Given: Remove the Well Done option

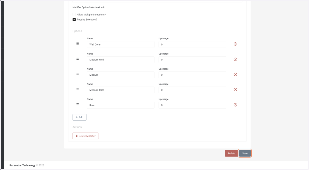Looking at the screenshot, I should [x=235, y=44].
